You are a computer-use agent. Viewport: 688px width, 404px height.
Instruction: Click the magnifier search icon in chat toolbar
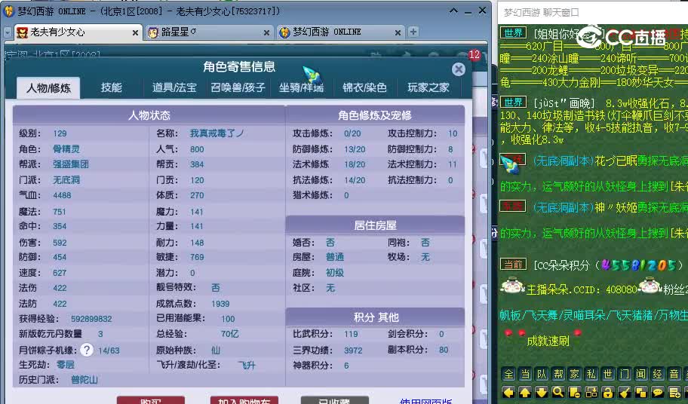point(558,392)
